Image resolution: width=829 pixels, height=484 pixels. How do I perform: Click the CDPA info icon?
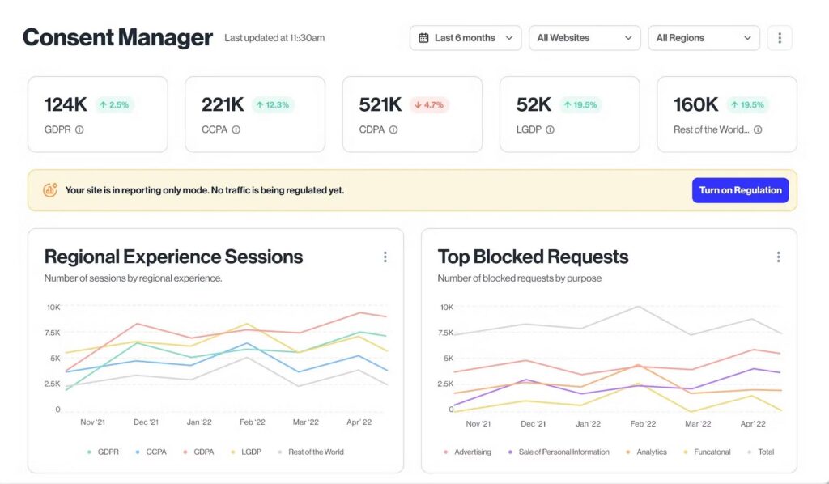tap(393, 129)
